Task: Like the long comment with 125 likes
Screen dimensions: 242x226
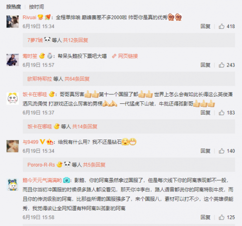Action: (x=222, y=217)
